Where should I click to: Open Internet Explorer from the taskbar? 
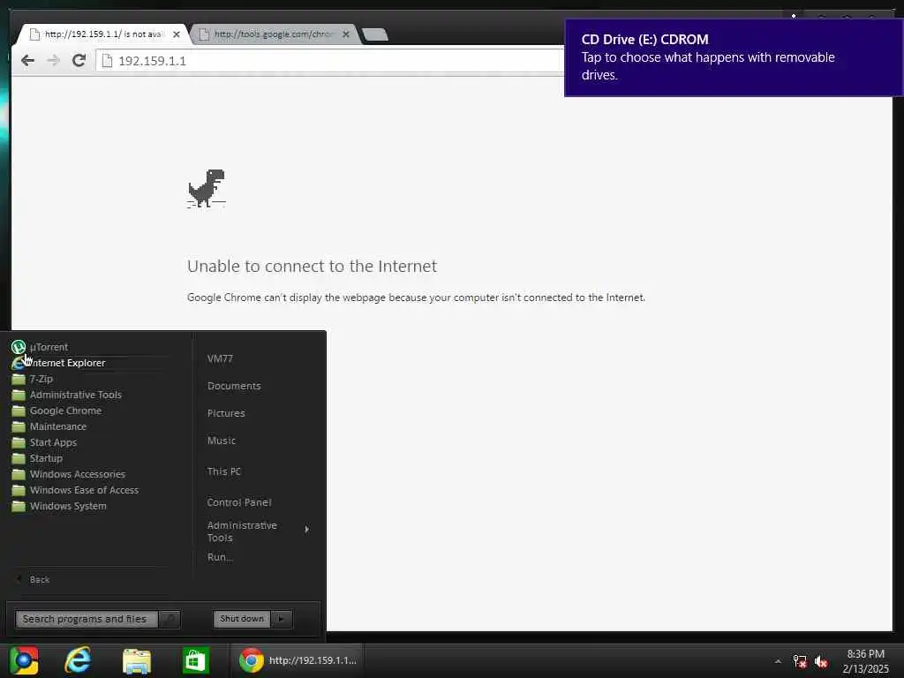(78, 660)
